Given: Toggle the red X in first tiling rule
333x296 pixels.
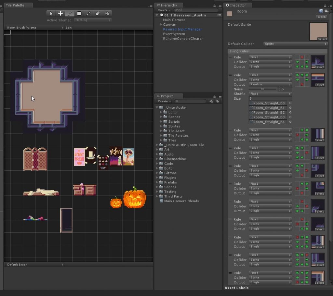Looking at the screenshot, I should pos(302,57).
